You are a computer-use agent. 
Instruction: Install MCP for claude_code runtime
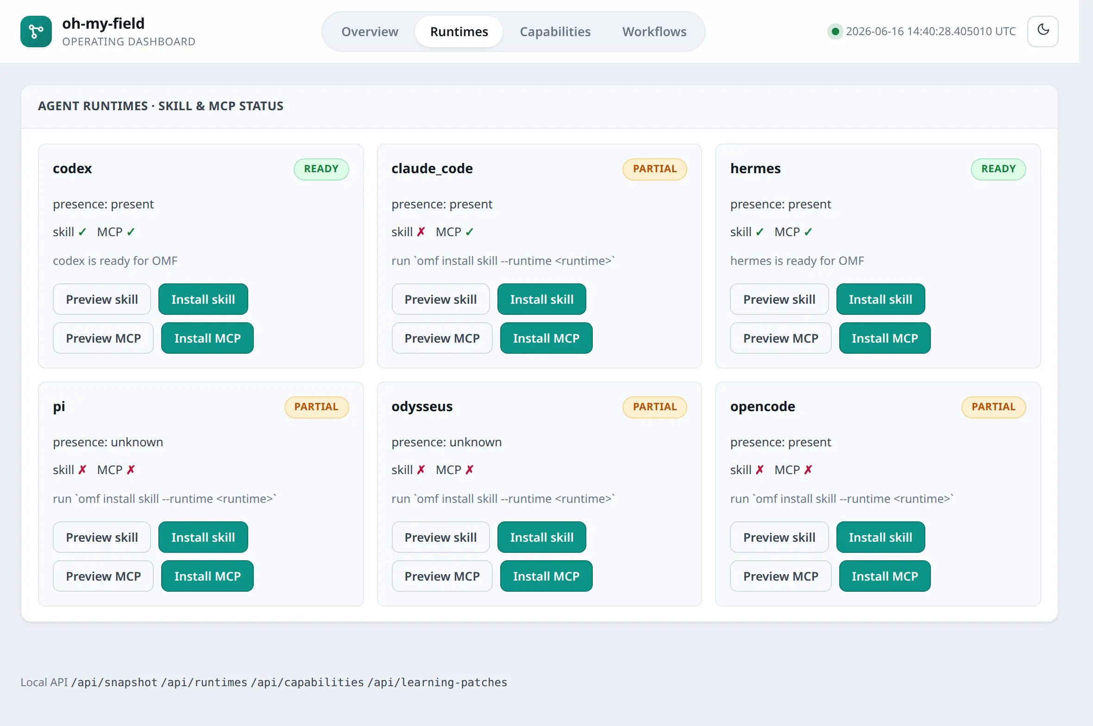pos(546,338)
